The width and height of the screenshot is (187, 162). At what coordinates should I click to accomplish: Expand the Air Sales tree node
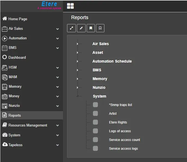78,44
